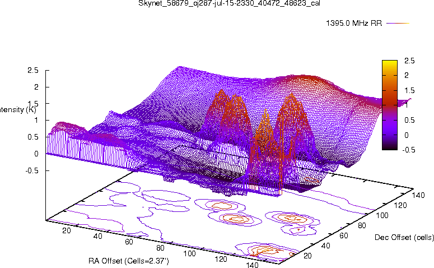Click the 60 tick on the RA Offset axis

pos(129,242)
